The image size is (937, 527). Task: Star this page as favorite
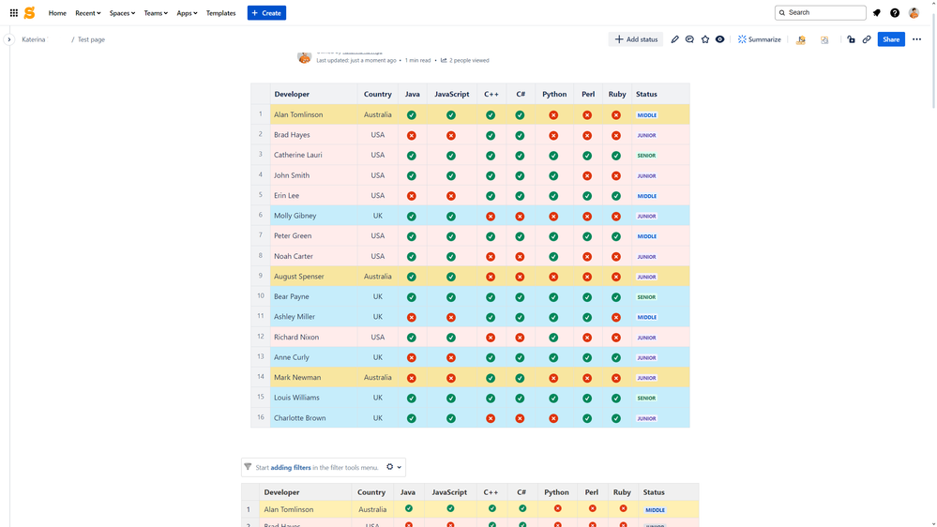[x=705, y=39]
